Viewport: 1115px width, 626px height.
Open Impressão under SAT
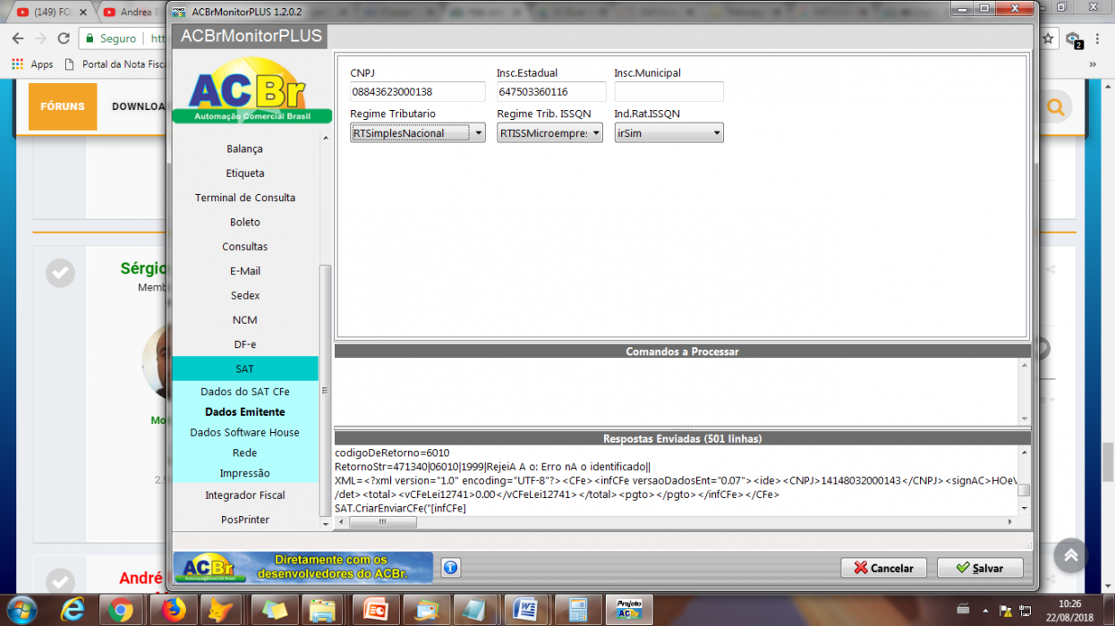click(x=245, y=473)
